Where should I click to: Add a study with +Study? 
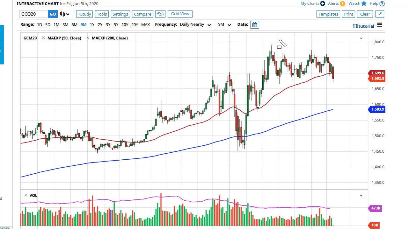click(84, 14)
